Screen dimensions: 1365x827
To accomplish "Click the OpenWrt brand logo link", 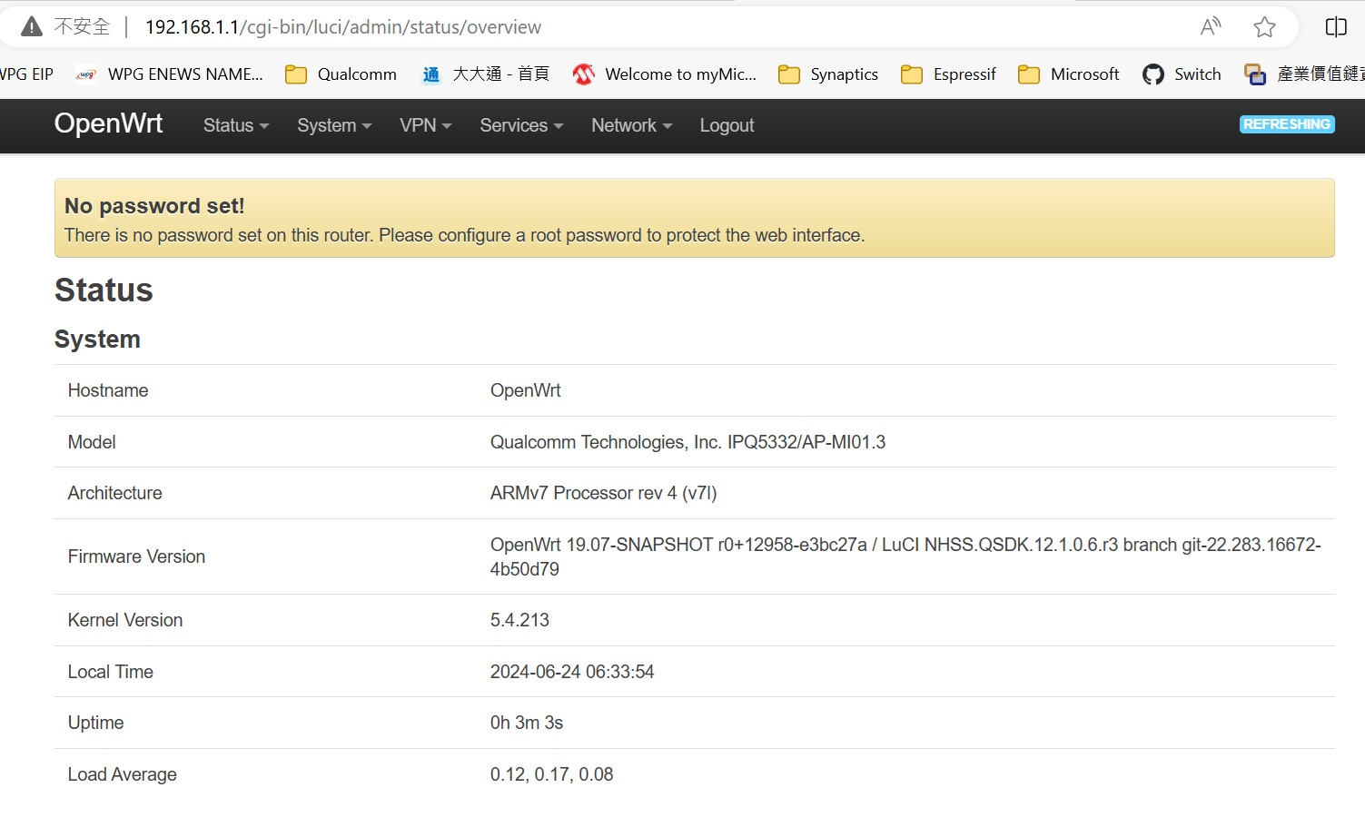I will click(108, 123).
